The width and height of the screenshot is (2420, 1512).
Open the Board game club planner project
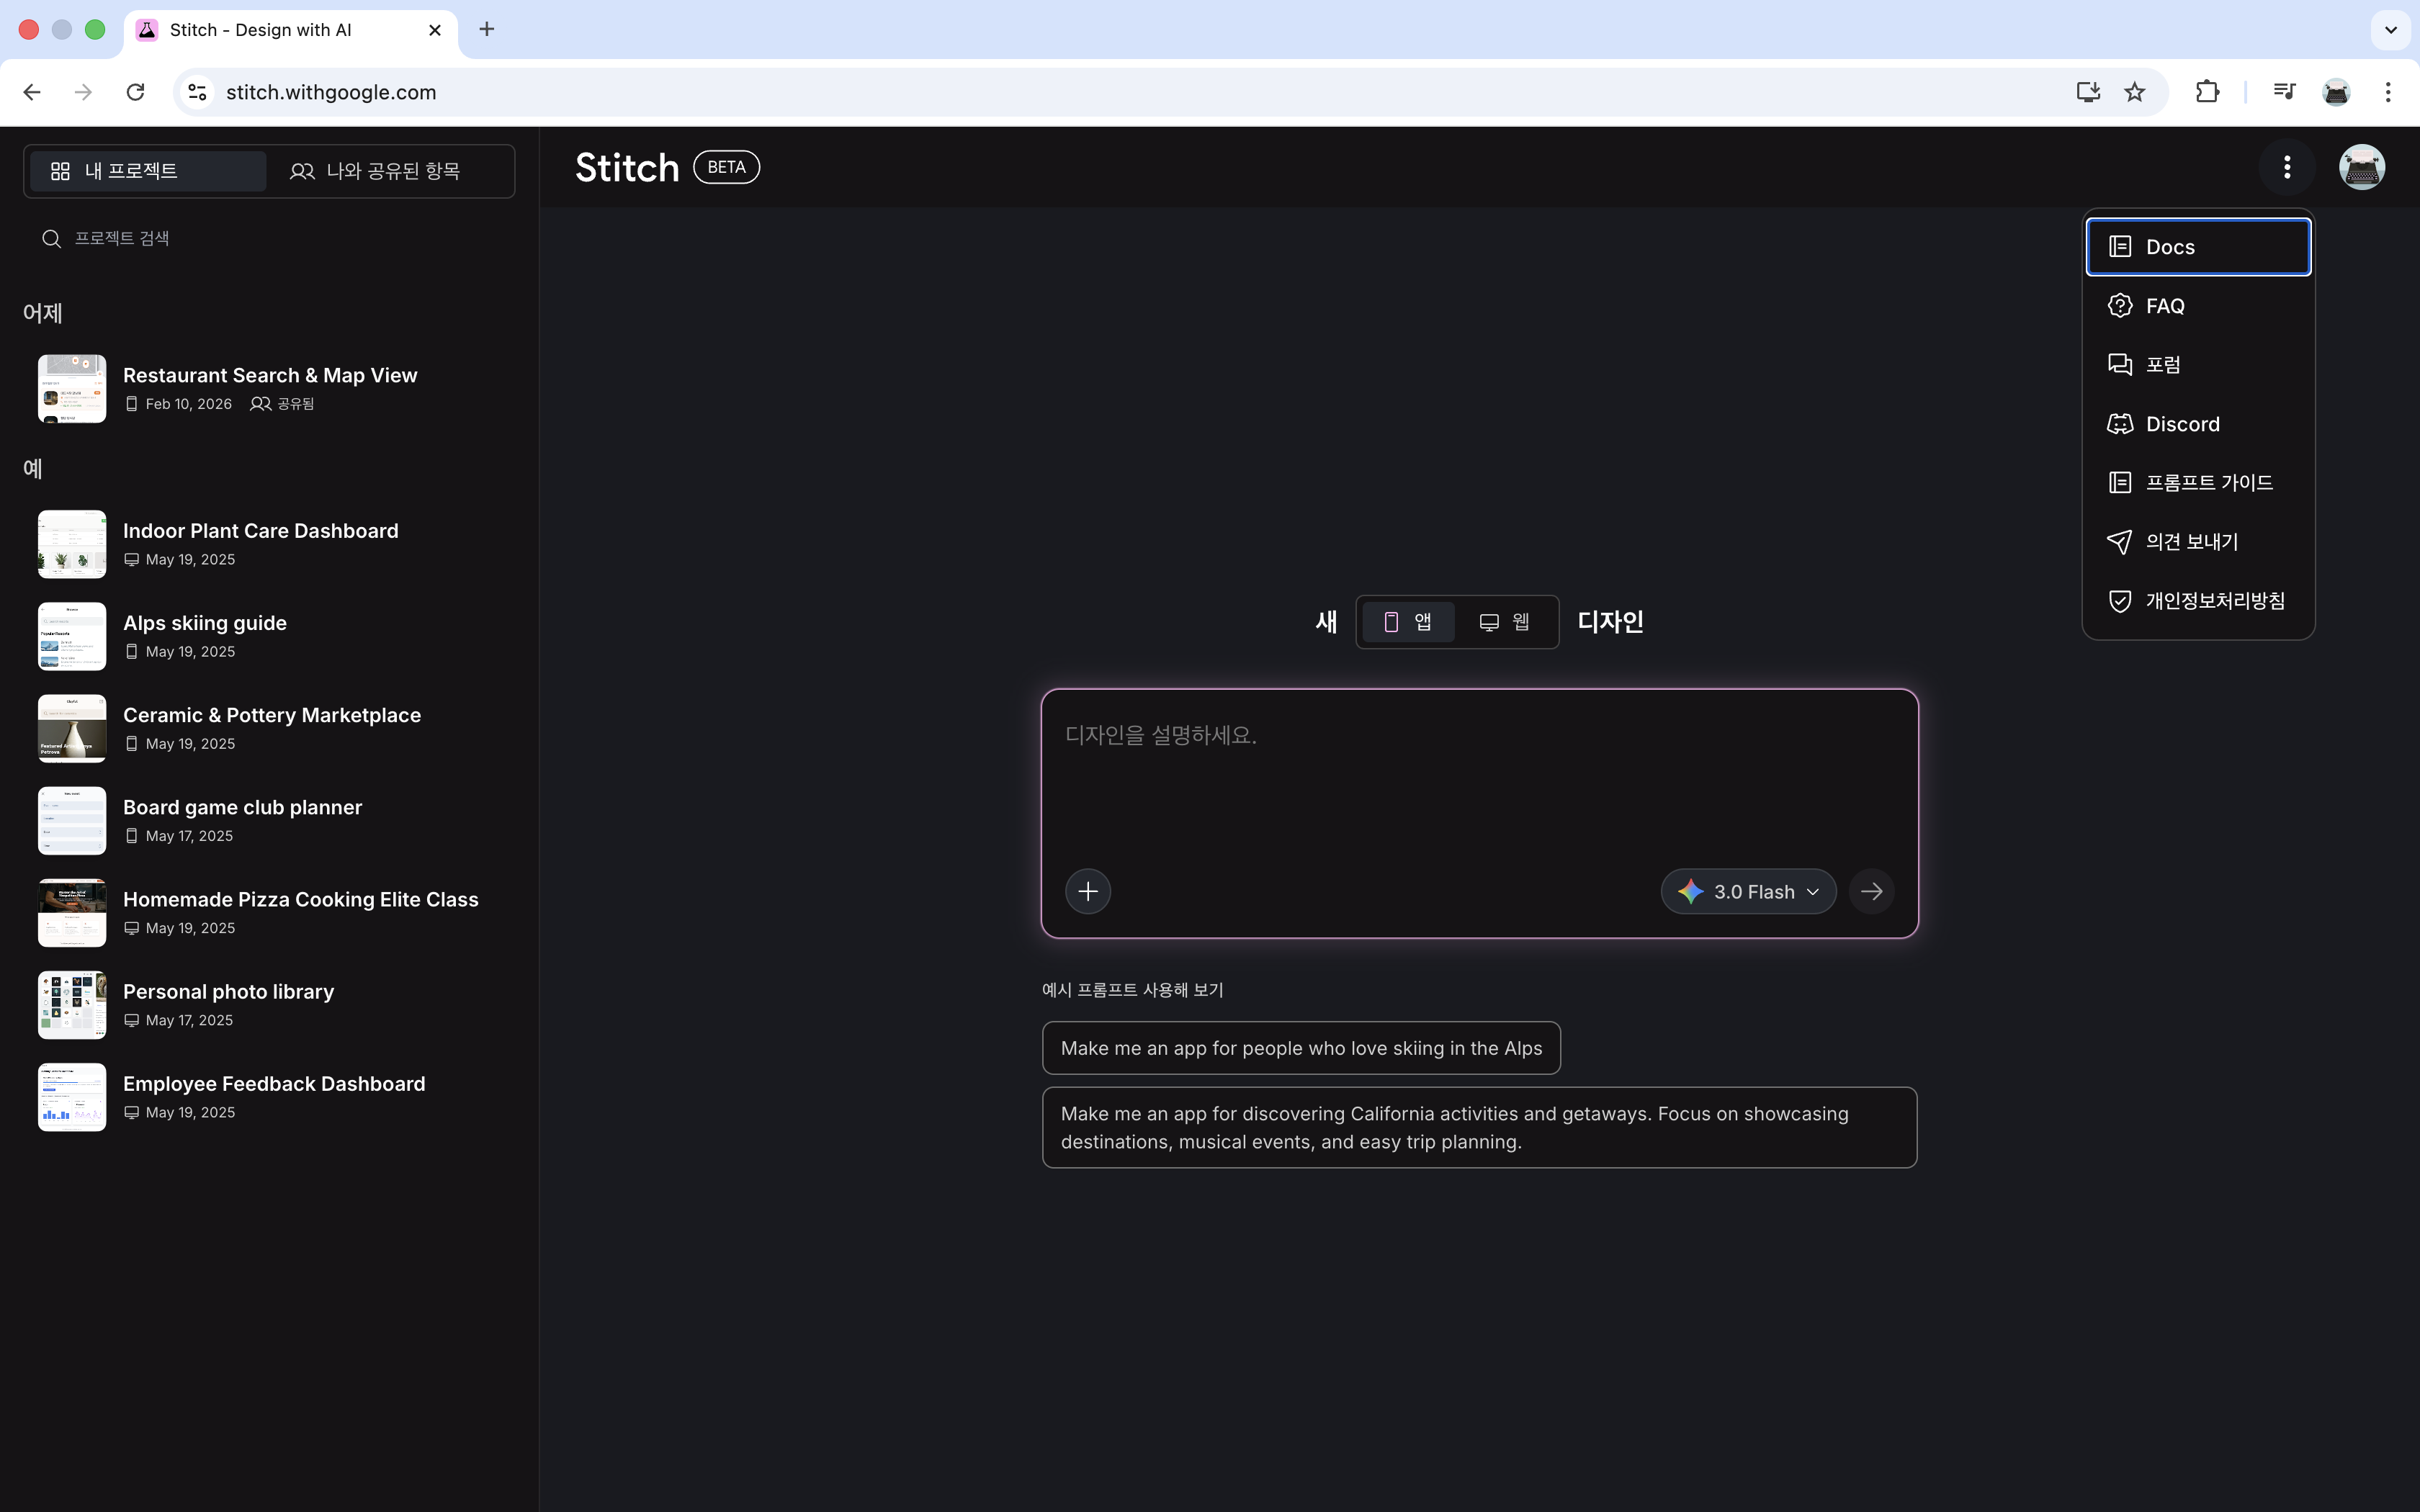(270, 820)
